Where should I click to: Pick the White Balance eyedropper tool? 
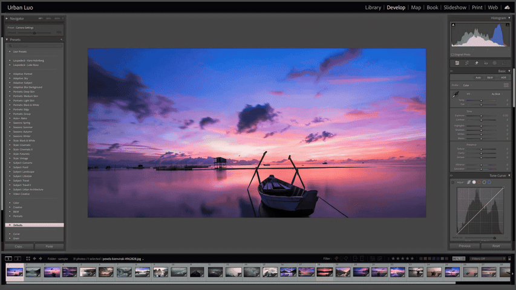[456, 94]
